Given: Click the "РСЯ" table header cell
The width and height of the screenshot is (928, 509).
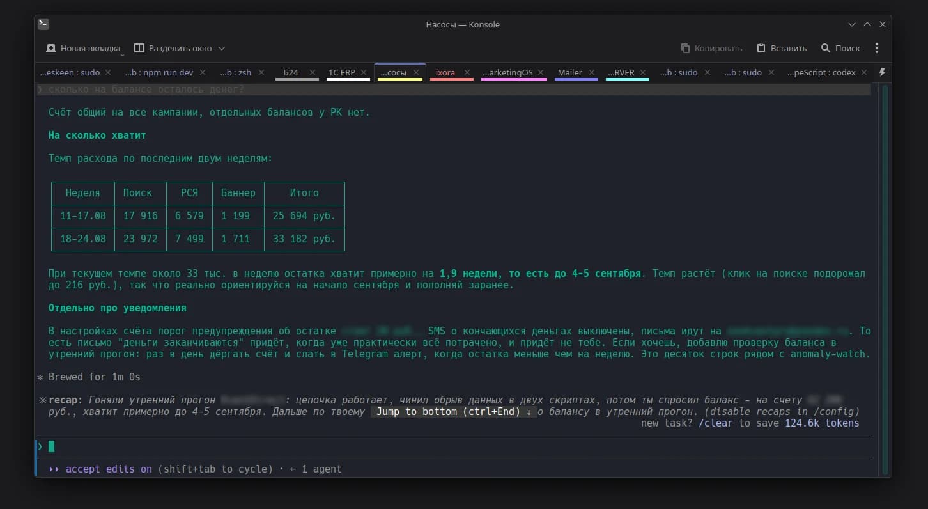Looking at the screenshot, I should [189, 192].
